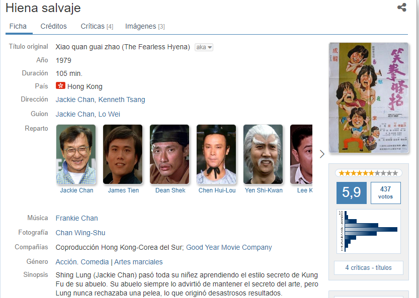This screenshot has width=419, height=298.
Task: Select the Ficha tab
Action: [x=18, y=26]
